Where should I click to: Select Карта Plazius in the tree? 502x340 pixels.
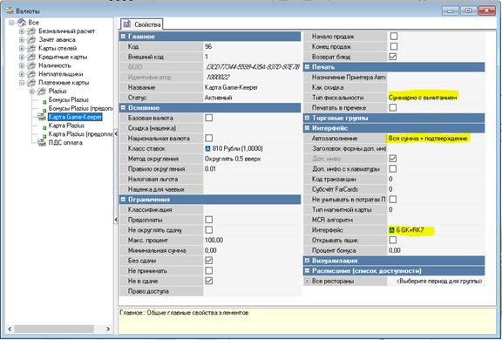[66, 126]
